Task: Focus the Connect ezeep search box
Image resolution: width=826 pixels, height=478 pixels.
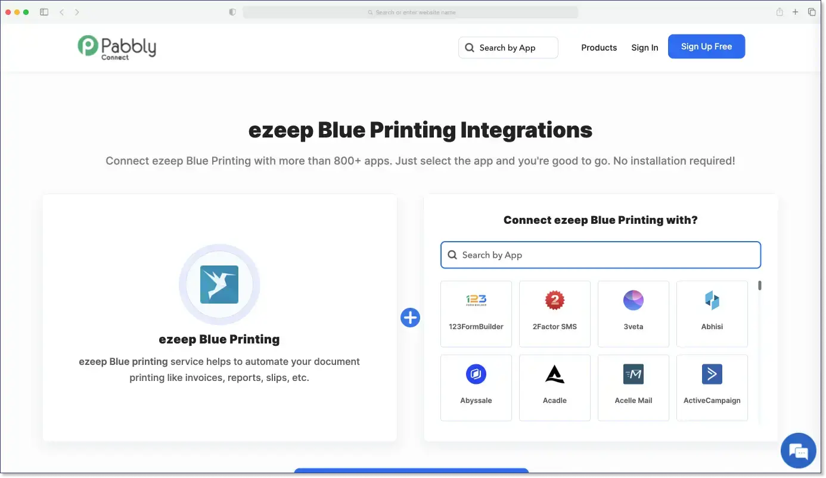Action: pyautogui.click(x=600, y=255)
